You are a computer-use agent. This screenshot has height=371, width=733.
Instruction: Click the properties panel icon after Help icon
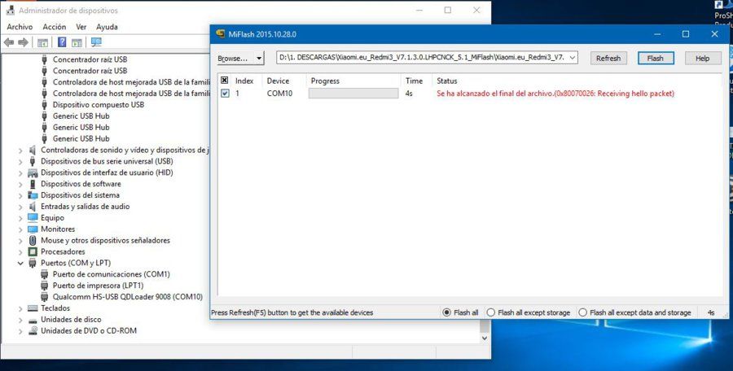[x=77, y=42]
